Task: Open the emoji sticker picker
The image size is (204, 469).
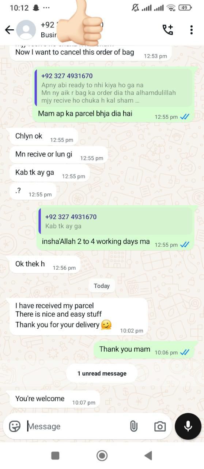Action: 15,426
